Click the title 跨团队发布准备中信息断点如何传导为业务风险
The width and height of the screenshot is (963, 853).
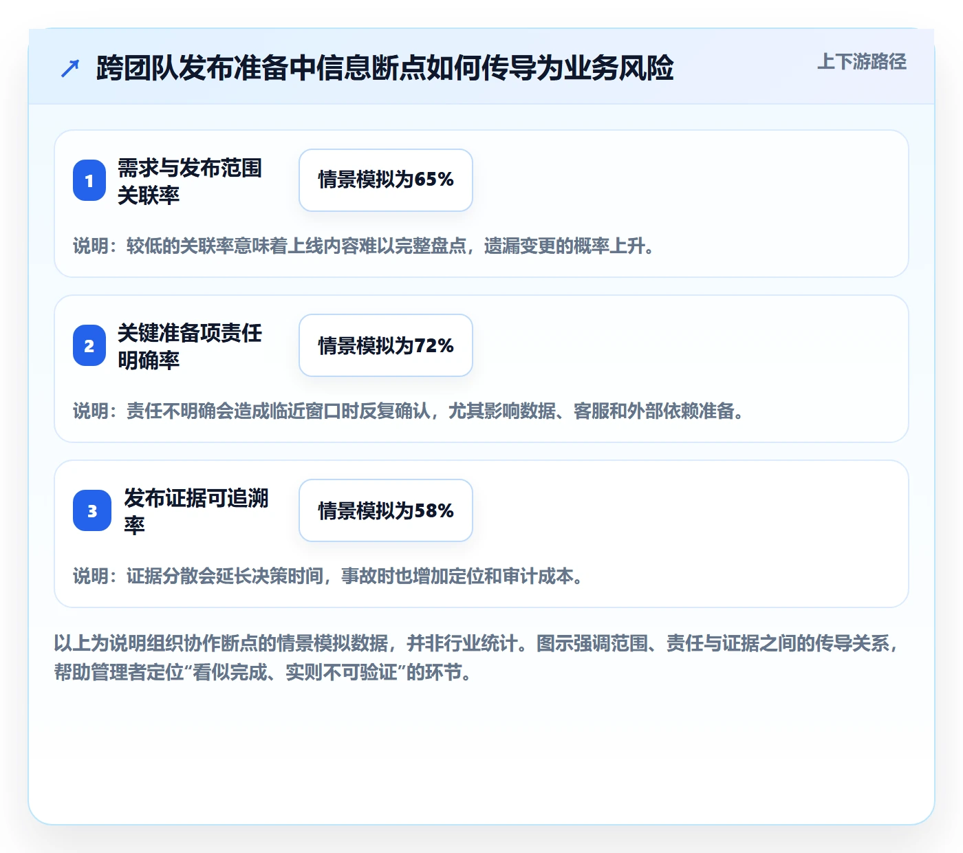385,68
